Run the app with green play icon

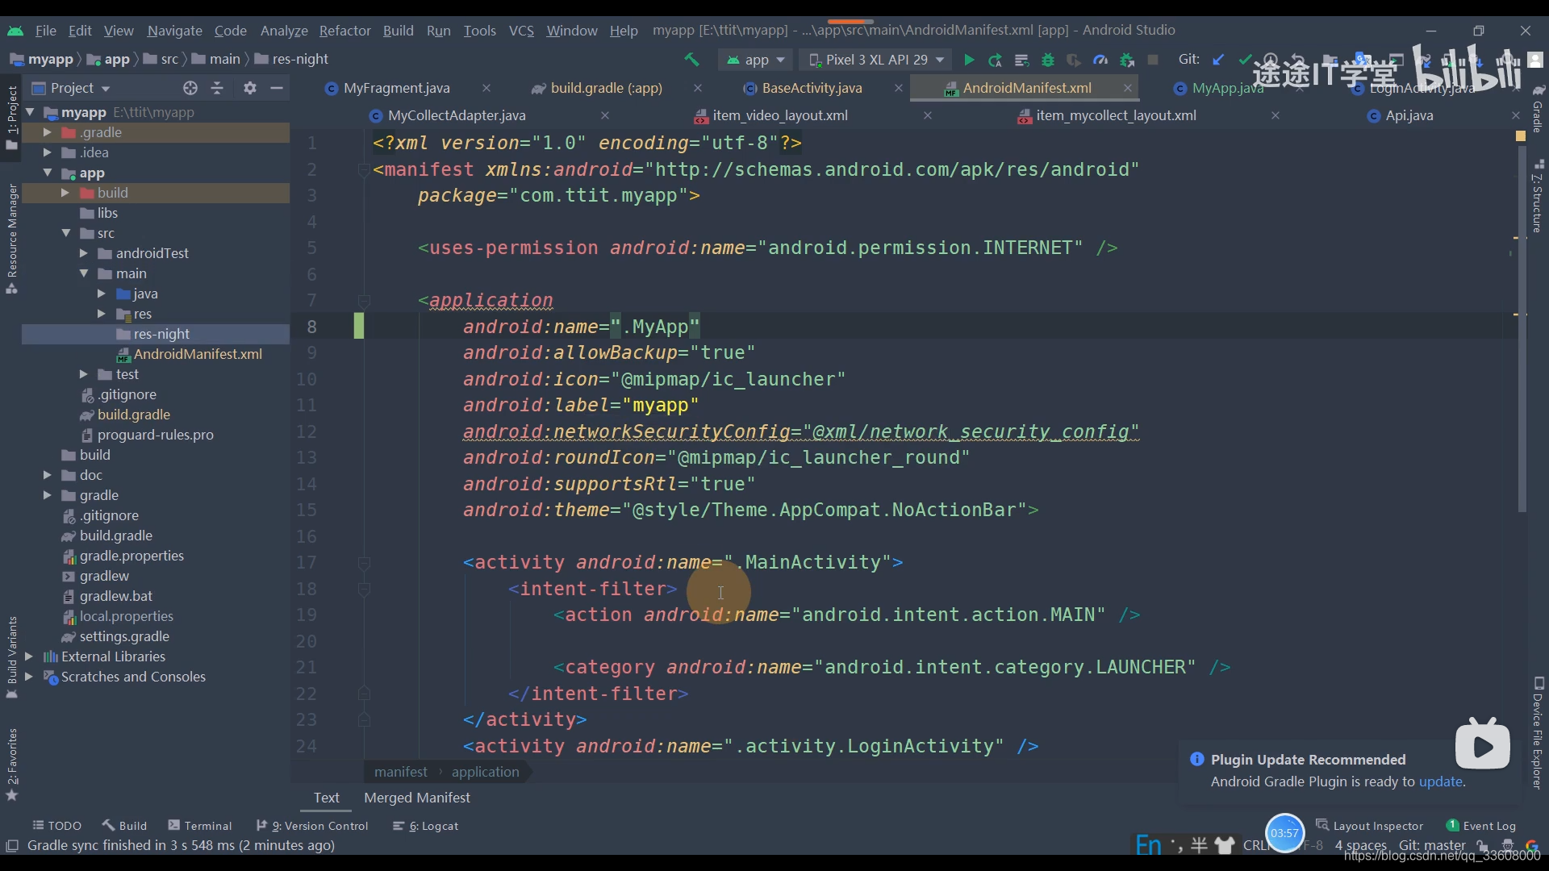tap(969, 60)
